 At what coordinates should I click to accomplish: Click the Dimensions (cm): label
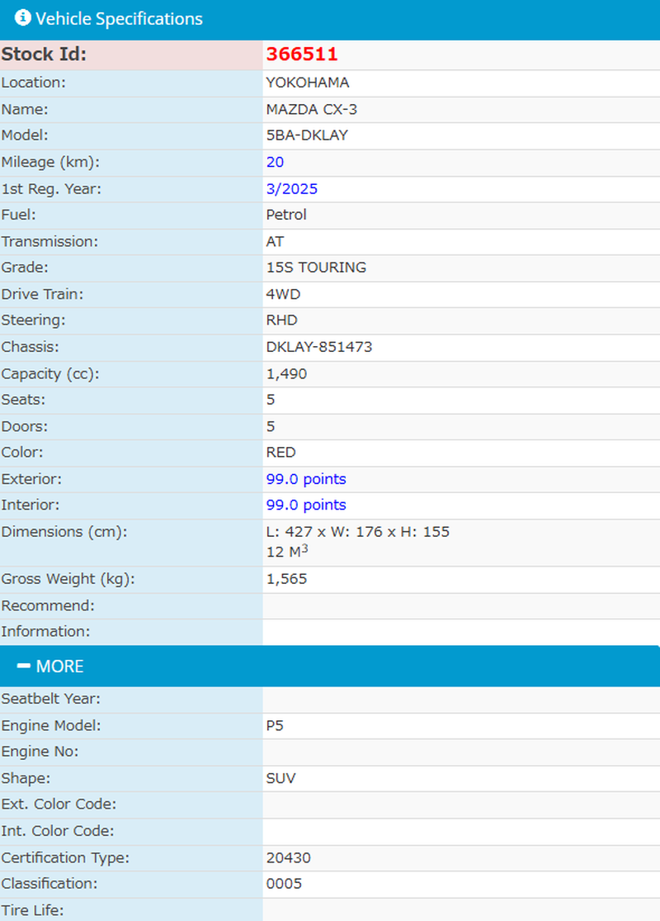(x=64, y=532)
